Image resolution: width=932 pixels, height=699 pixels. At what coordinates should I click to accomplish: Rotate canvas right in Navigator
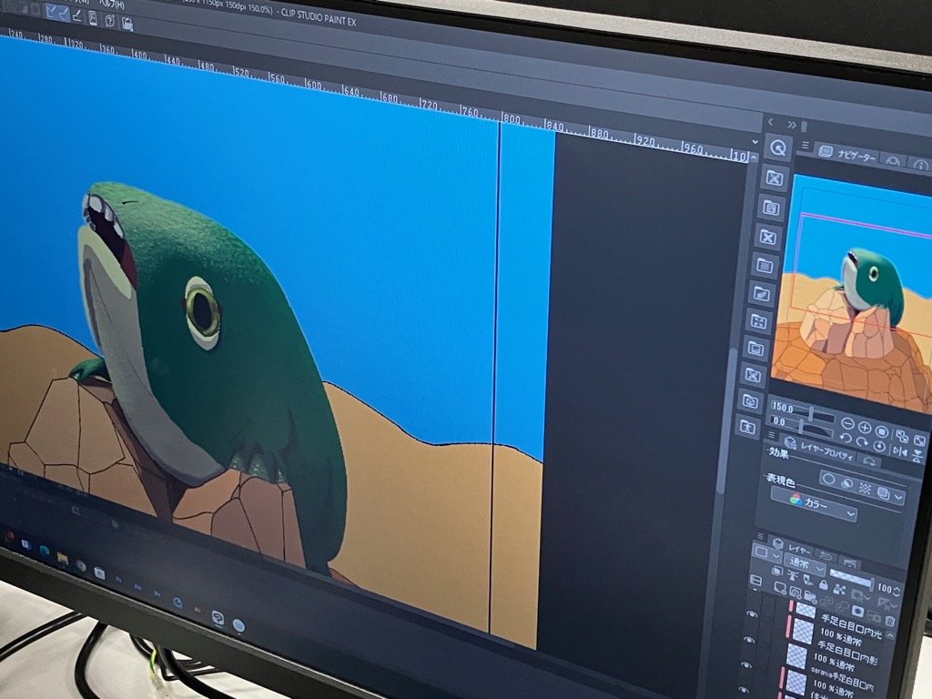862,443
